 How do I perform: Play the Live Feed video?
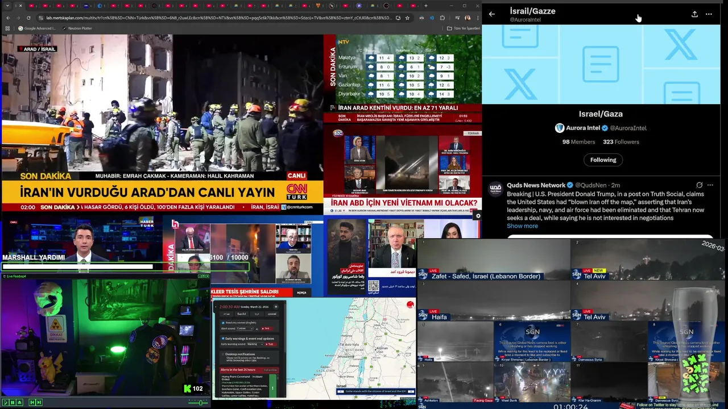tap(6, 402)
